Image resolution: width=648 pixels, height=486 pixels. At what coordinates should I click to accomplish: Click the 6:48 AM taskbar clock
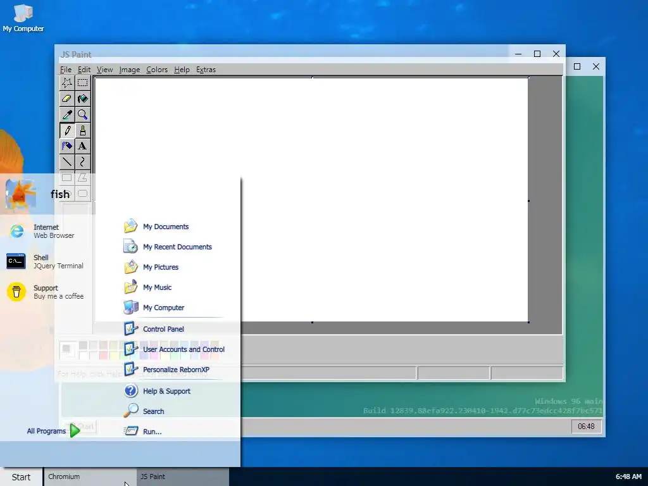click(628, 477)
